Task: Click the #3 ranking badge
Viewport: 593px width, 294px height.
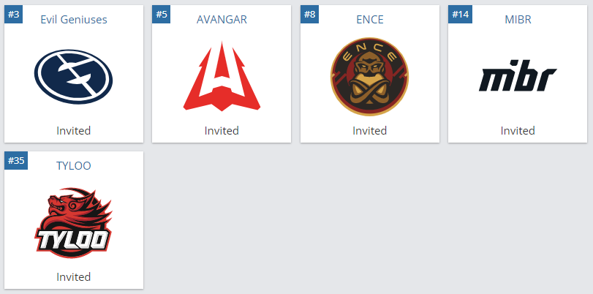Action: click(13, 15)
